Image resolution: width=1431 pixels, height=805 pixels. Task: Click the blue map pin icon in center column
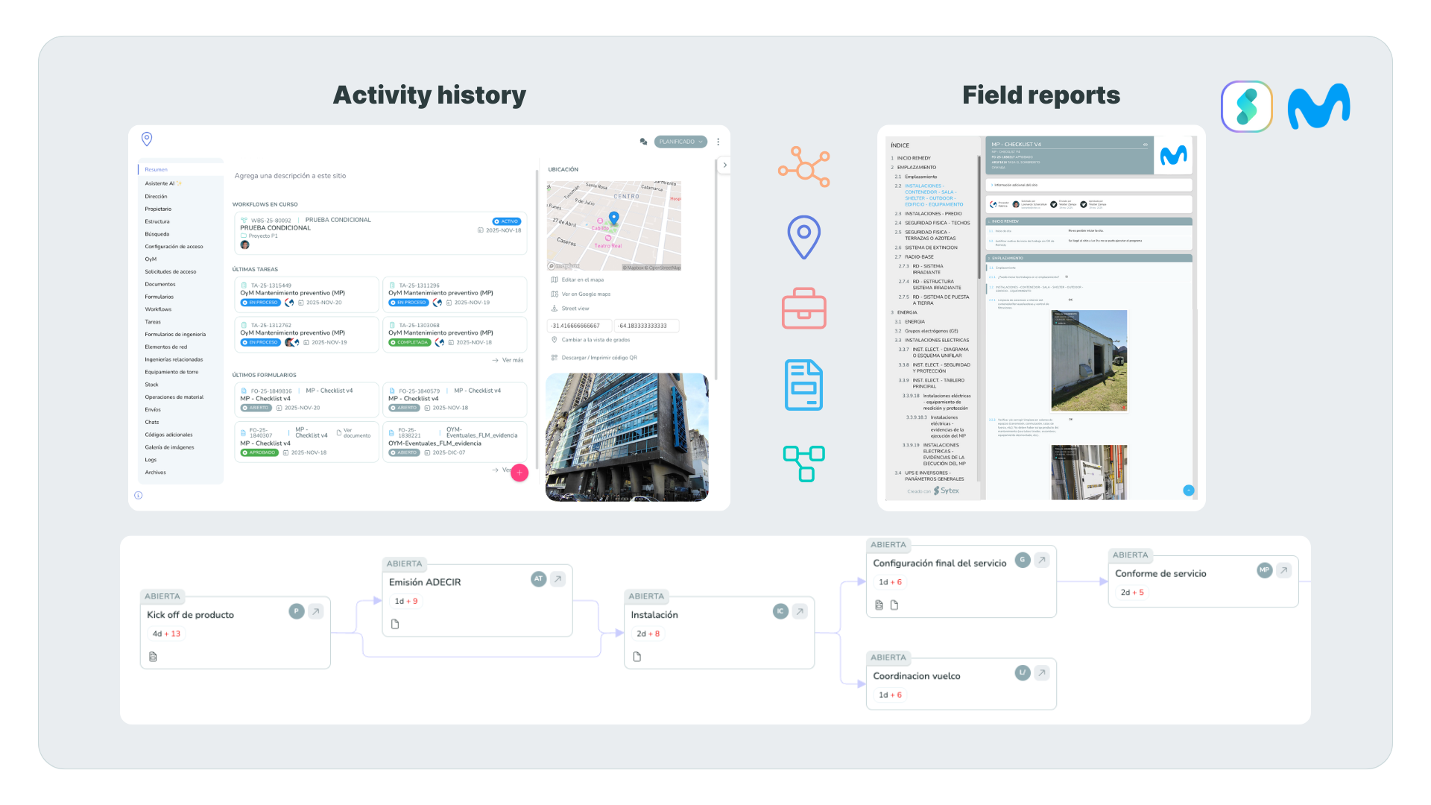(803, 237)
